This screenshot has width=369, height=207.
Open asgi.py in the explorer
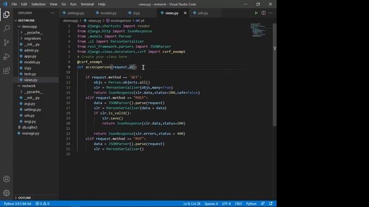point(29,103)
